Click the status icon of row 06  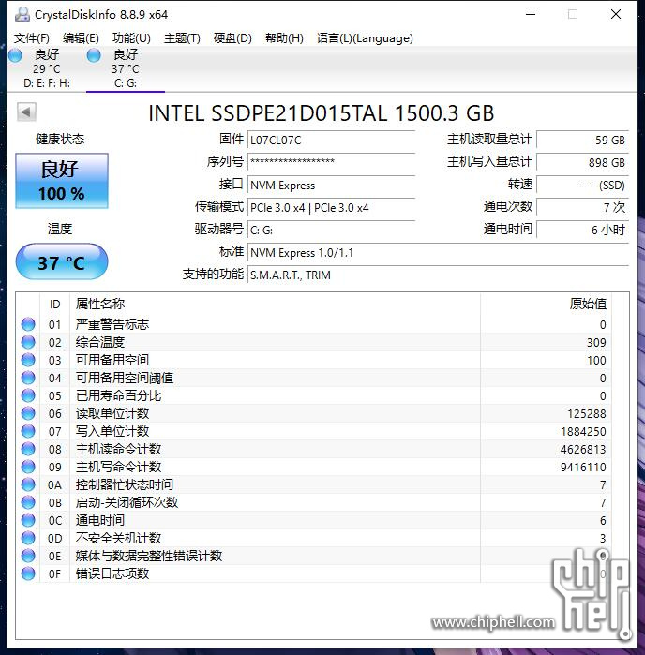[x=28, y=413]
